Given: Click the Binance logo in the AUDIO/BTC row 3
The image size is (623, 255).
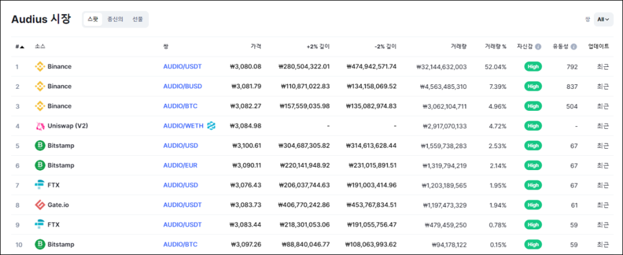Looking at the screenshot, I should point(40,106).
